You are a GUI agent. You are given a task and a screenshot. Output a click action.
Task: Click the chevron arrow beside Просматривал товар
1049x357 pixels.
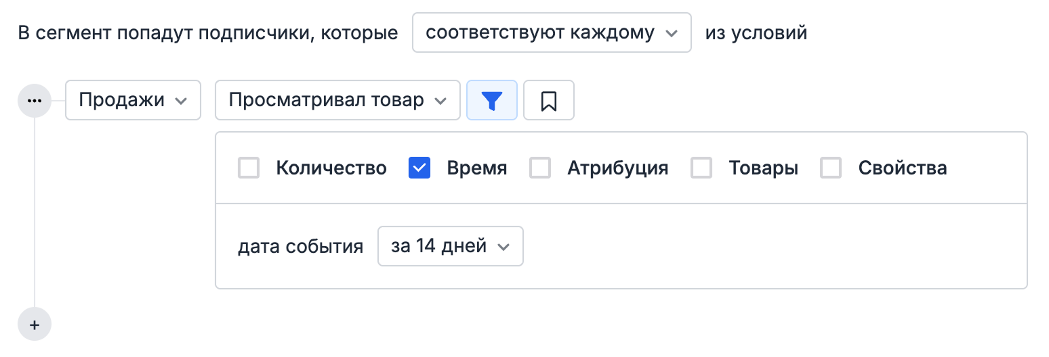point(440,101)
